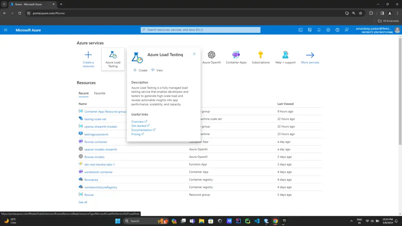The width and height of the screenshot is (402, 226).
Task: Open the flowise resource group
Action: [x=89, y=195]
